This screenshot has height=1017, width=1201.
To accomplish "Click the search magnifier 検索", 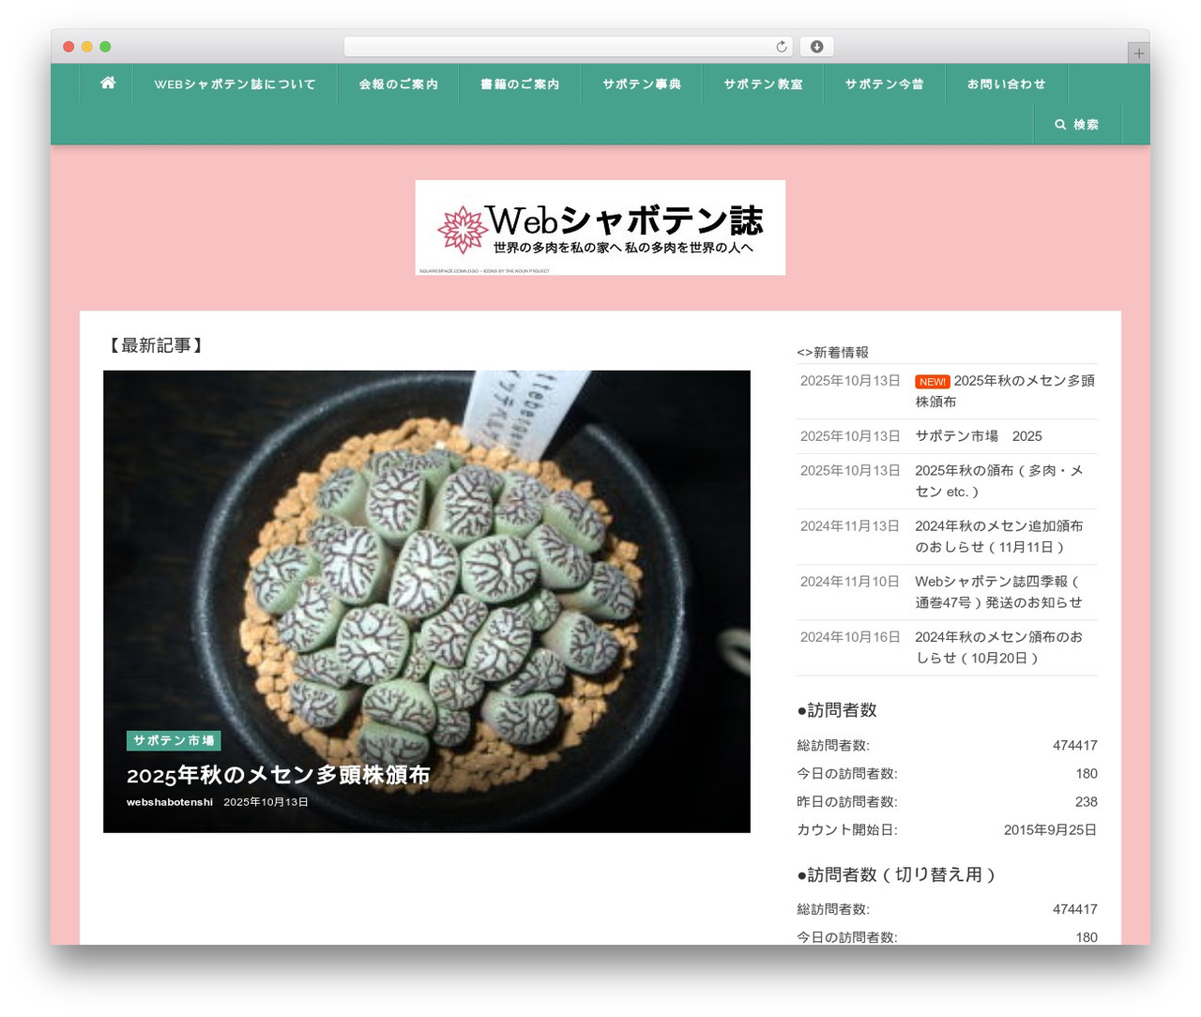I will [1077, 125].
